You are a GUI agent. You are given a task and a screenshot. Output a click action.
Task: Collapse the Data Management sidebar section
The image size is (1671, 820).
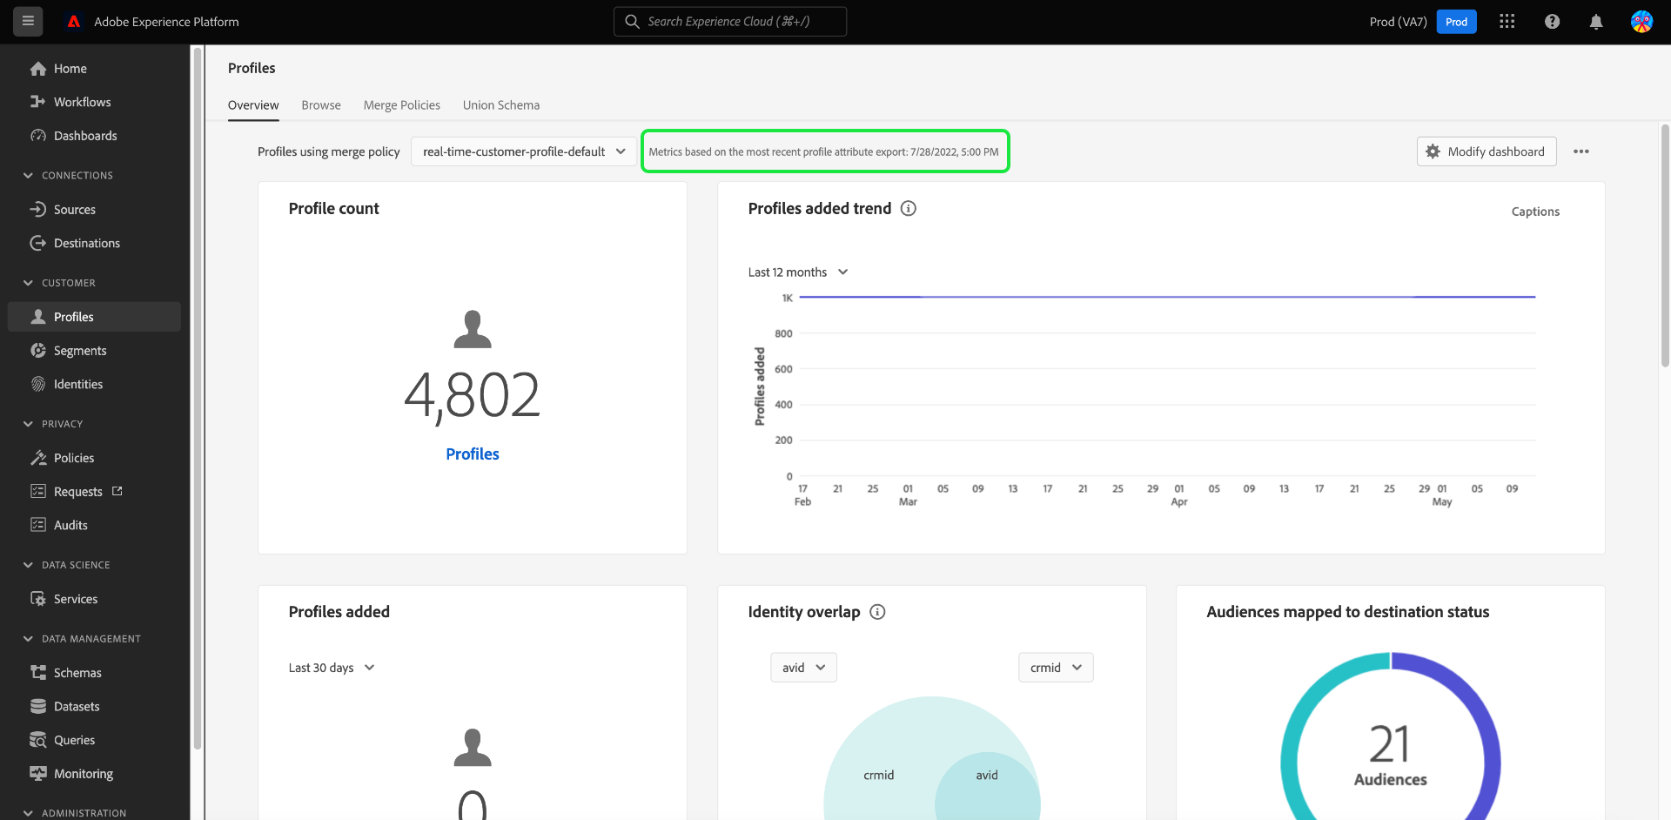coord(28,638)
